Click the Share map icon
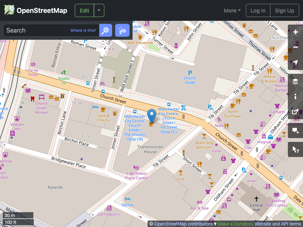303x227 pixels. tap(295, 112)
